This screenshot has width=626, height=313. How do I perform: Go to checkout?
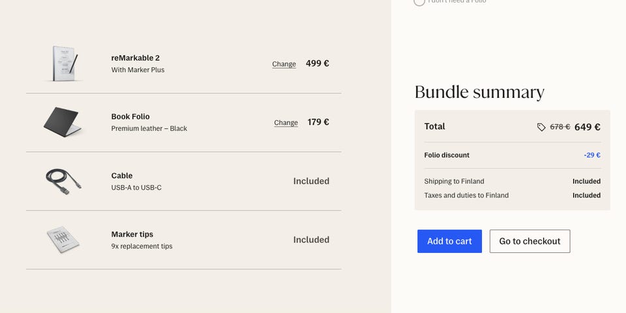click(x=529, y=241)
